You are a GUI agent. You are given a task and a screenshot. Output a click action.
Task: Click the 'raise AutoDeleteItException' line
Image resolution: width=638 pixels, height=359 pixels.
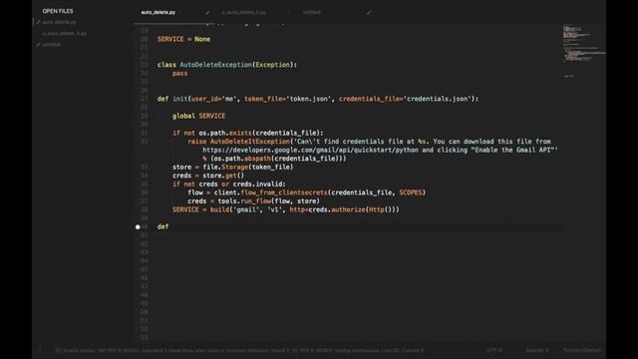[369, 142]
